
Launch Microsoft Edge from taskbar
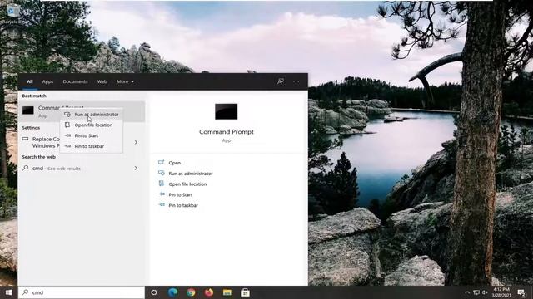[172, 292]
